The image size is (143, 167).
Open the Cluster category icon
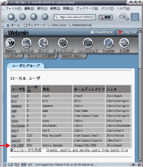pyautogui.click(x=109, y=43)
